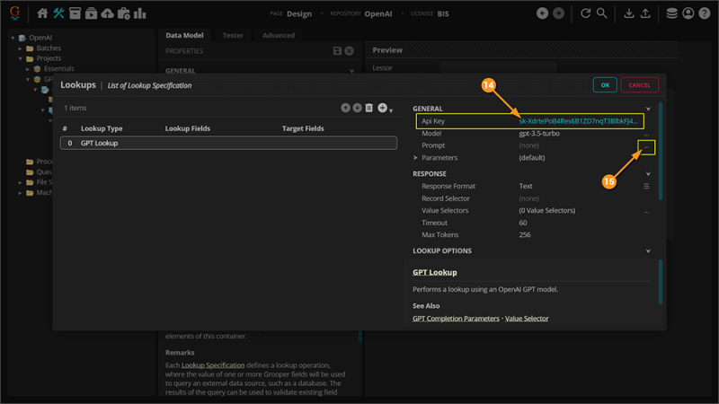Click the search magnifier icon
Screen dimensions: 719x404
pos(602,13)
